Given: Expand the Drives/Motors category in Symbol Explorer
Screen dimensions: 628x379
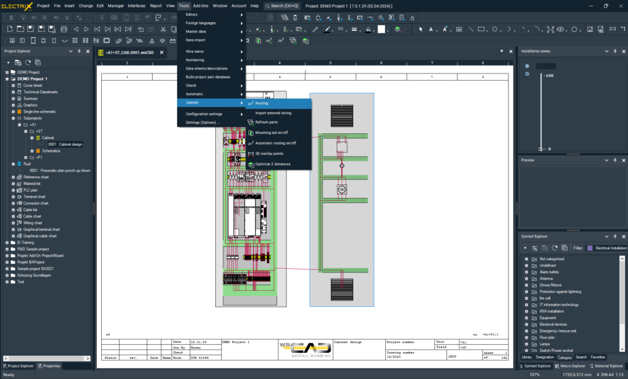Looking at the screenshot, I should (526, 285).
